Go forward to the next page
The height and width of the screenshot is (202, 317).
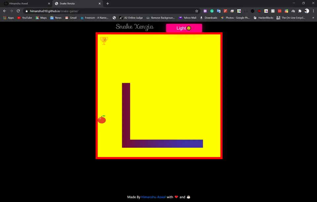coord(11,11)
